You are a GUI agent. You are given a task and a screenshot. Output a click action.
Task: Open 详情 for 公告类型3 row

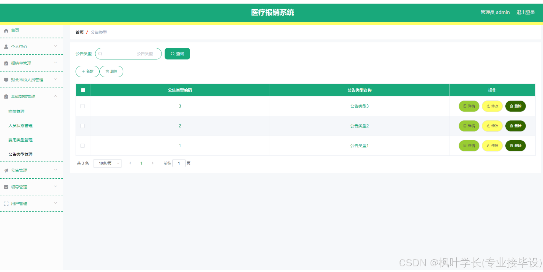point(469,106)
